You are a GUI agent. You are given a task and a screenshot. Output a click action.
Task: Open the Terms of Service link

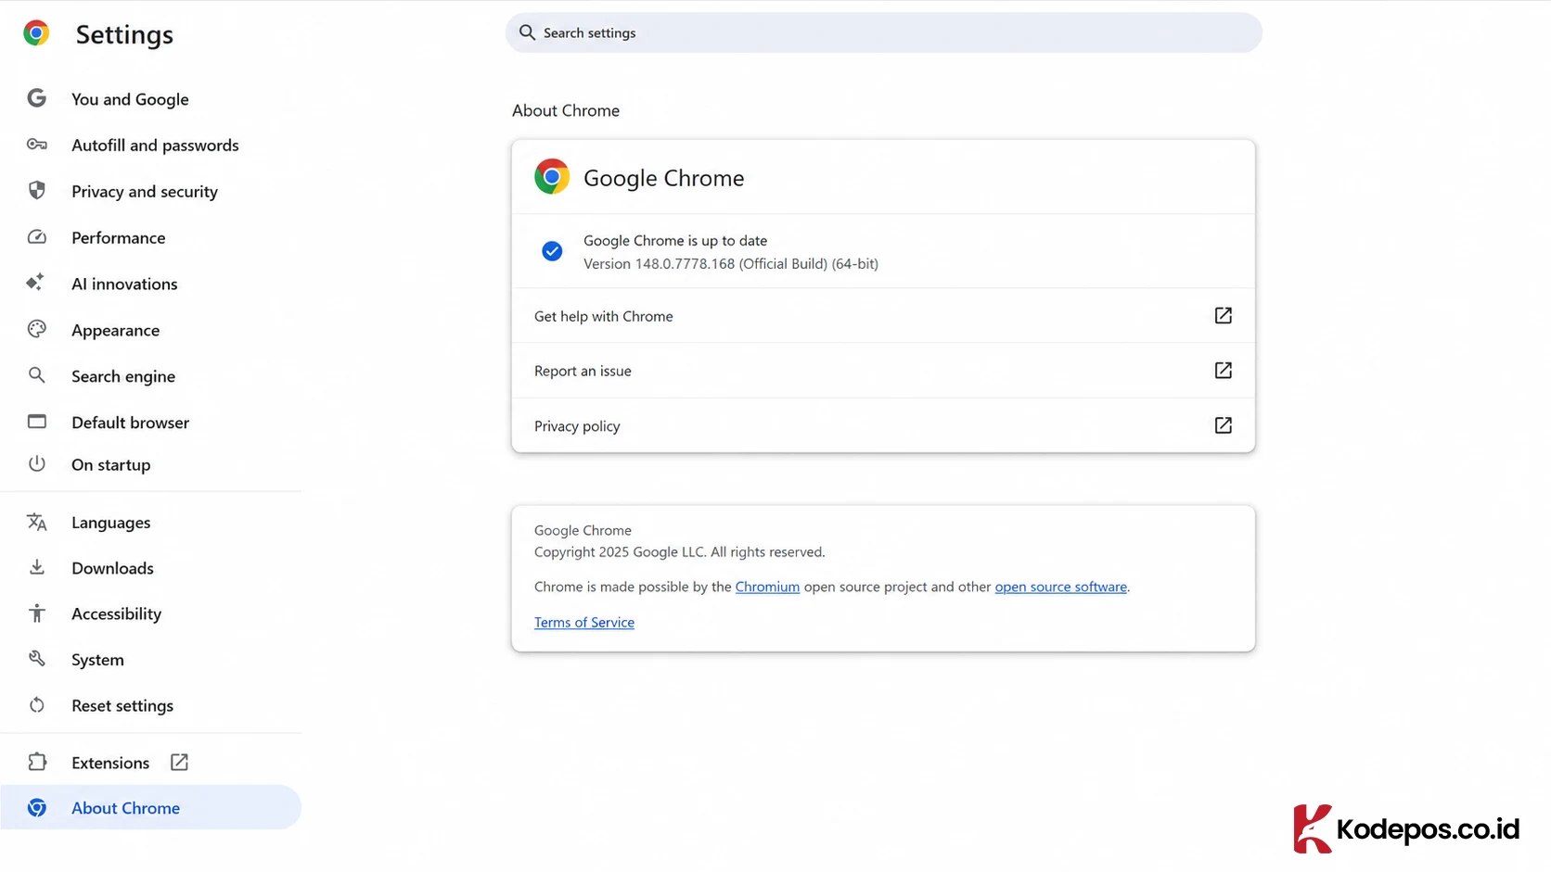tap(584, 623)
